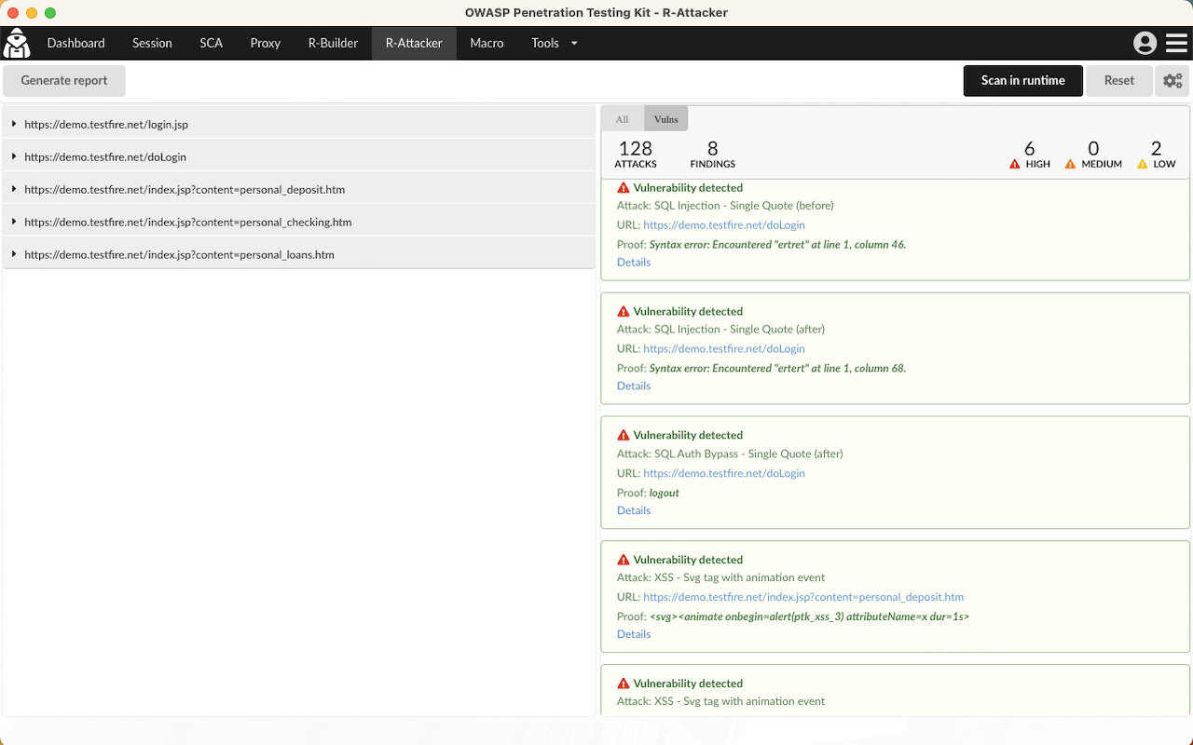Select the Session menu item
Viewport: 1193px width, 745px height.
pyautogui.click(x=152, y=43)
